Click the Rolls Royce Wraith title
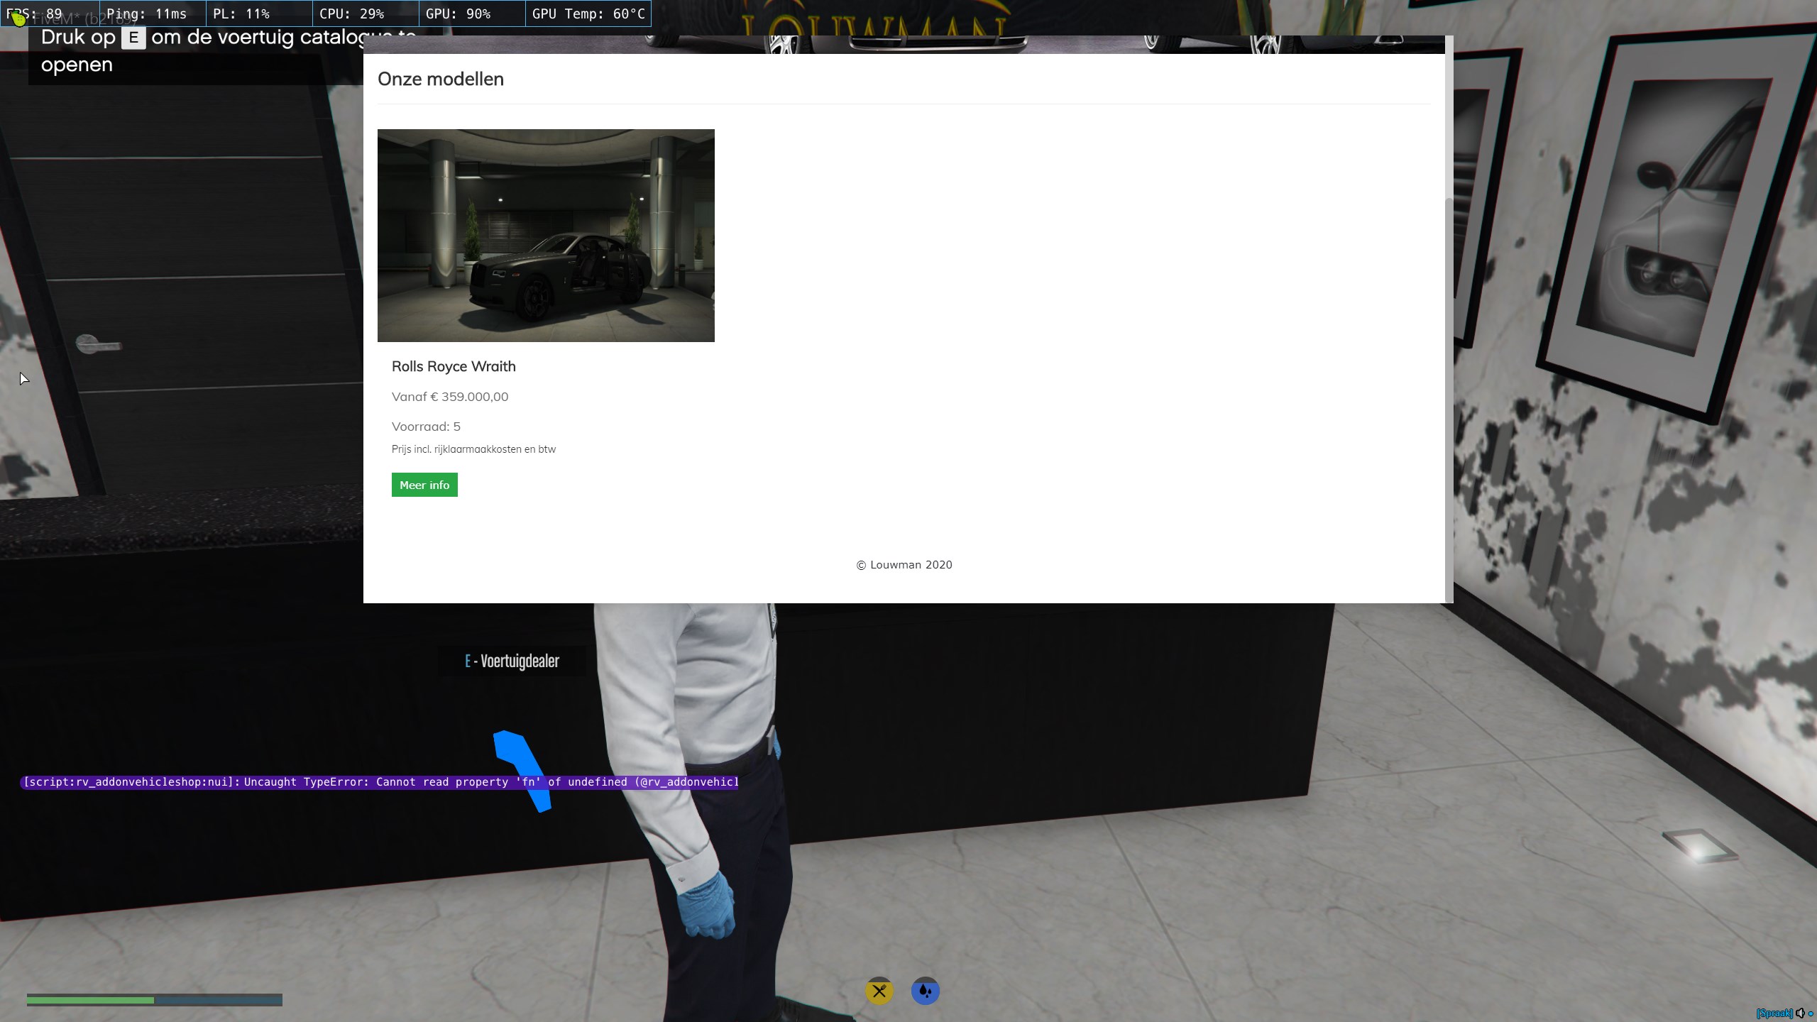This screenshot has width=1817, height=1022. (x=454, y=366)
